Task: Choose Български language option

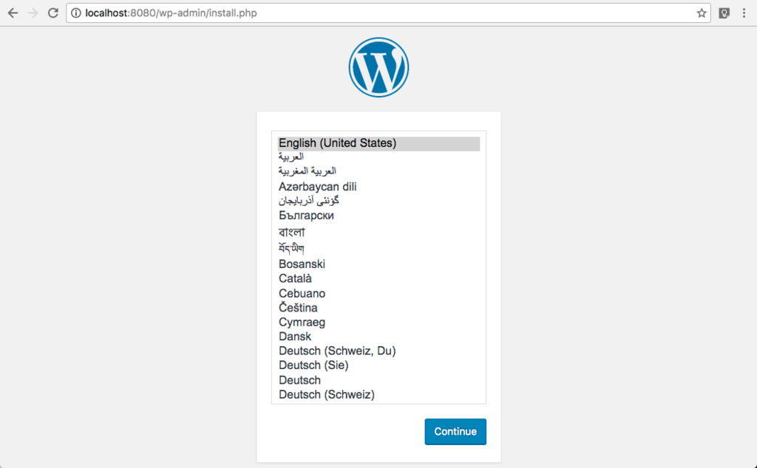Action: tap(379, 216)
